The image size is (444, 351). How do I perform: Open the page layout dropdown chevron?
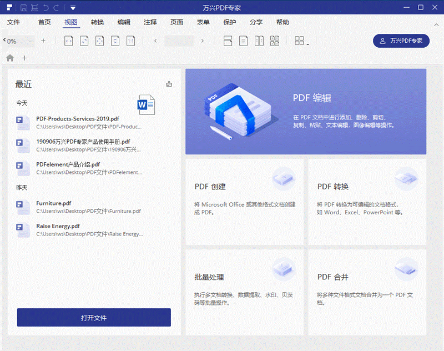(306, 43)
